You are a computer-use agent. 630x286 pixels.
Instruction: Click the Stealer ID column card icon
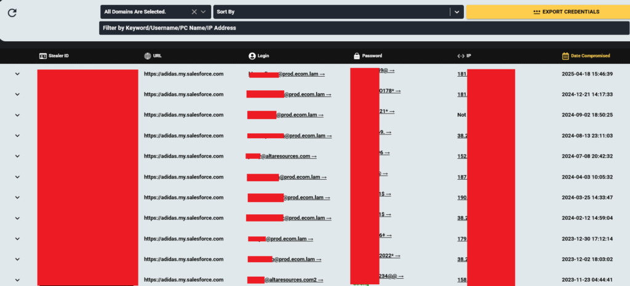click(43, 56)
